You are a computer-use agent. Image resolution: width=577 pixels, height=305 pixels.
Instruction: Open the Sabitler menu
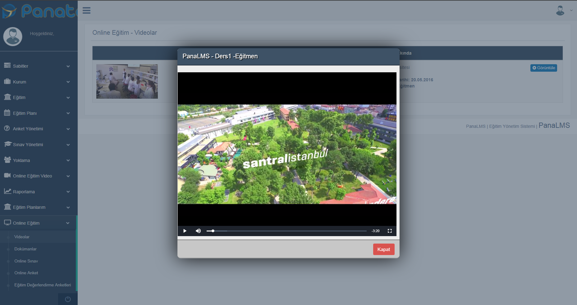[x=21, y=66]
